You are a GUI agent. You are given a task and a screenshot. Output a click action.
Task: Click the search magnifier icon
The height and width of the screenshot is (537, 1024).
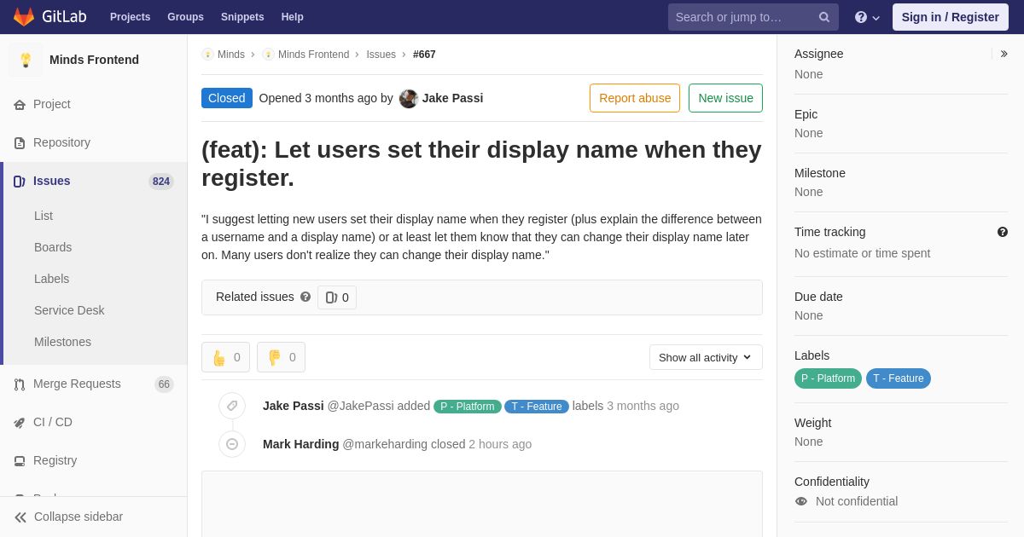(x=823, y=17)
